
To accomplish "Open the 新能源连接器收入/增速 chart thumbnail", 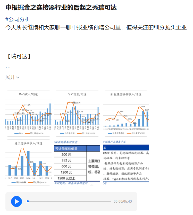I will coord(126,113).
